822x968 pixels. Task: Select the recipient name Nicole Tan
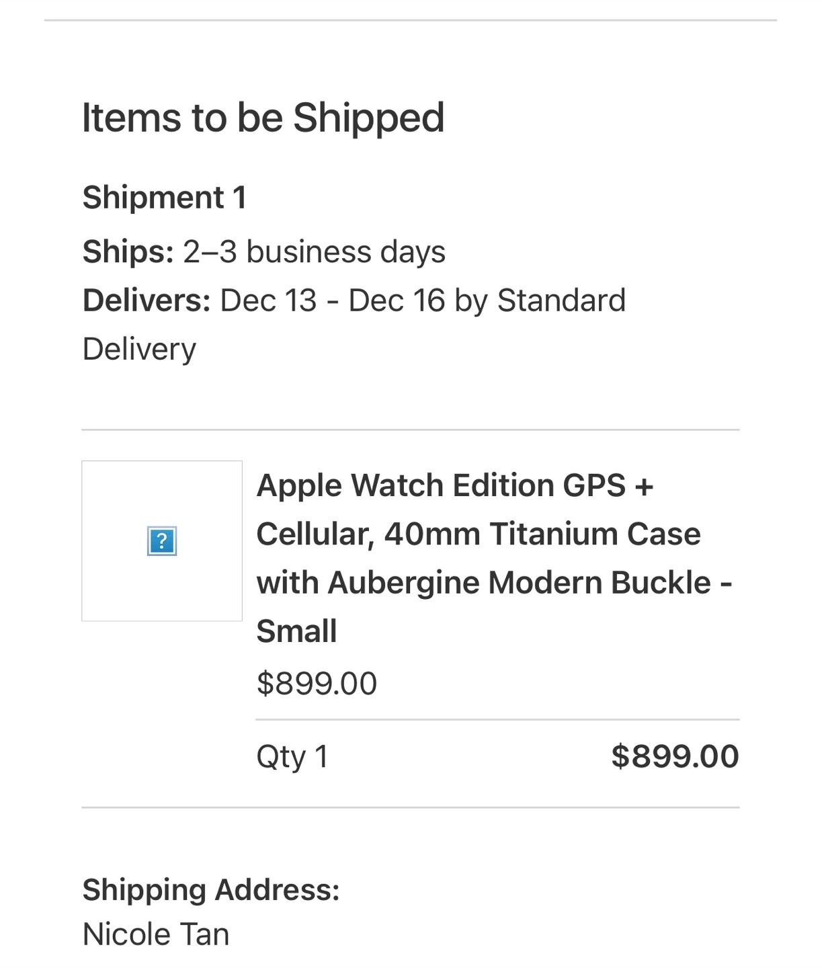pos(156,934)
